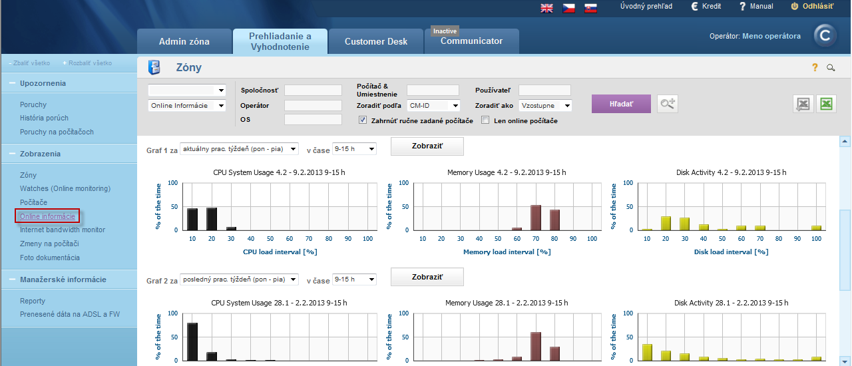This screenshot has height=366, width=852.
Task: Open the Manual help link
Action: click(756, 6)
